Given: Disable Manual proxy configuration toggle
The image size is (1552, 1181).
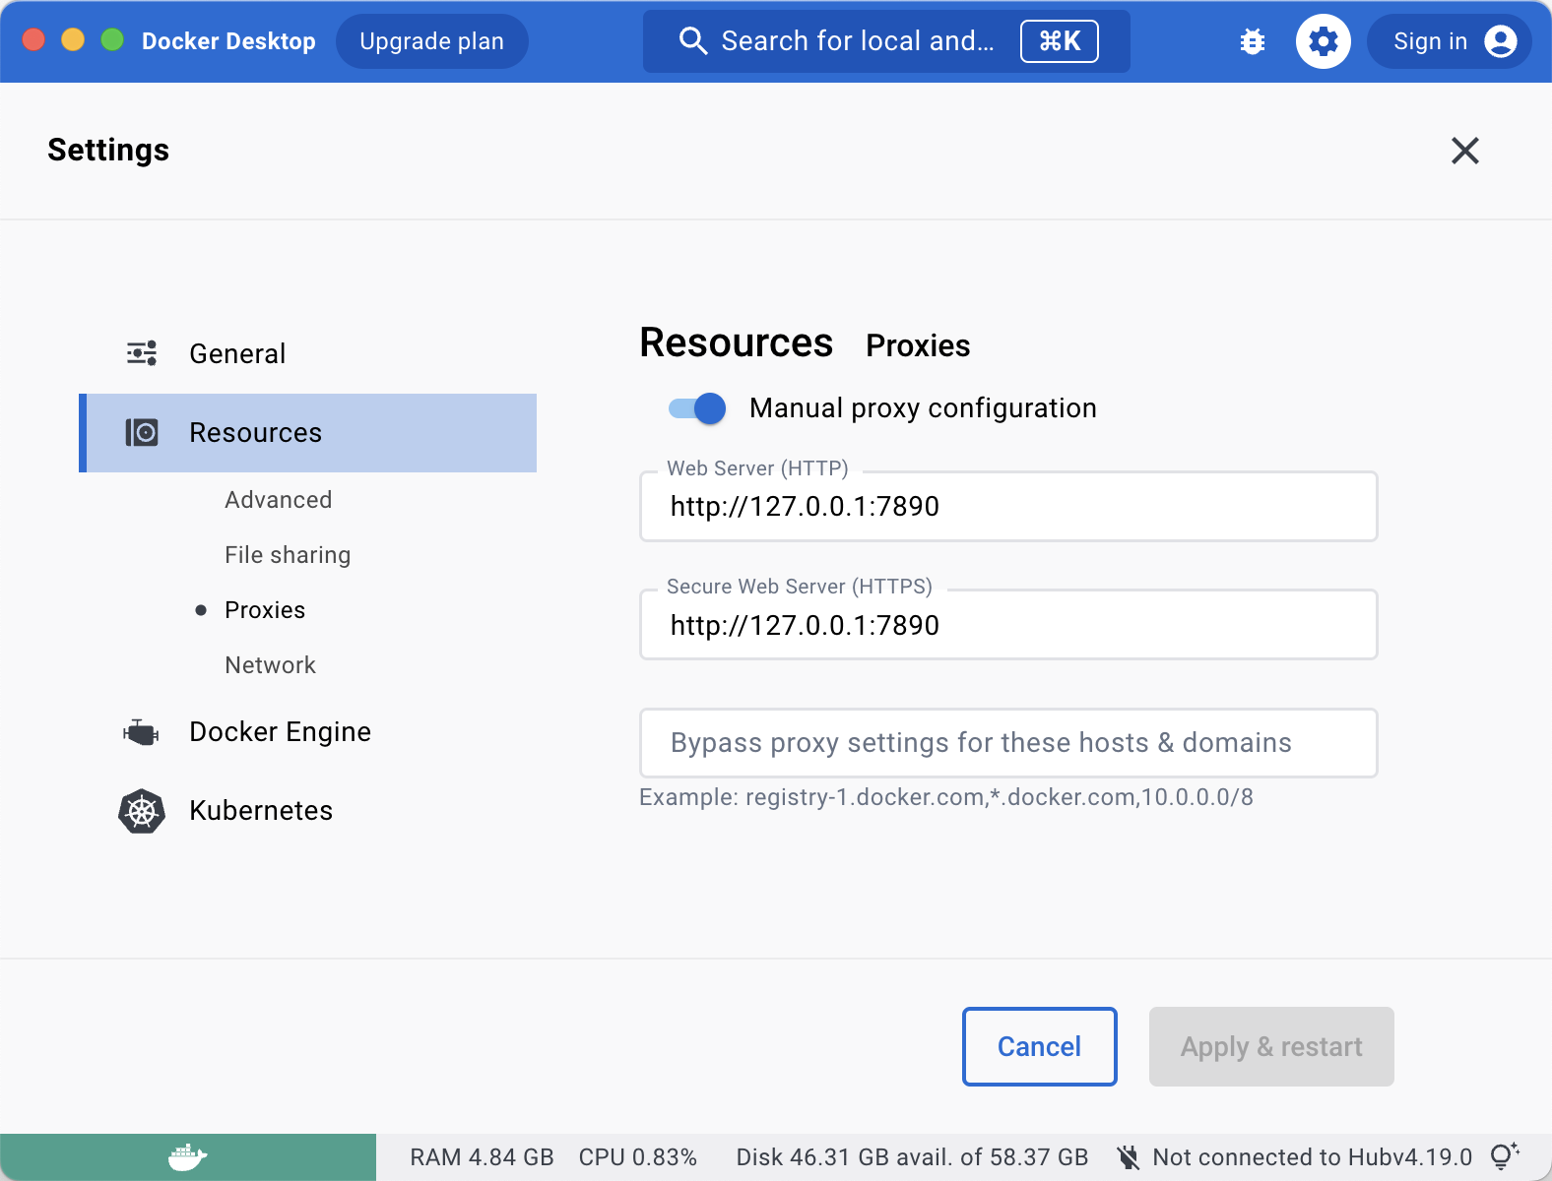Looking at the screenshot, I should (697, 408).
